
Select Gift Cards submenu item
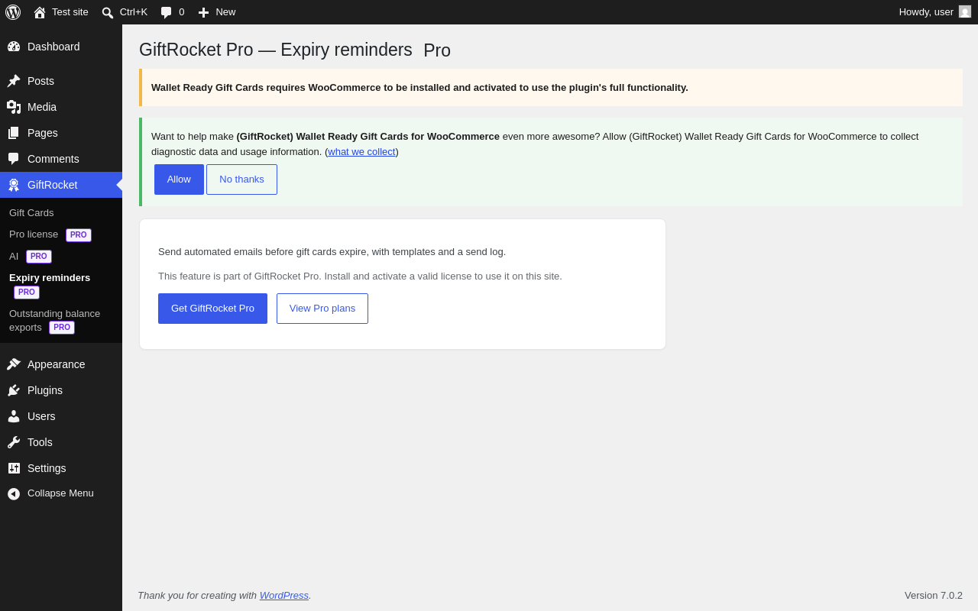(31, 213)
